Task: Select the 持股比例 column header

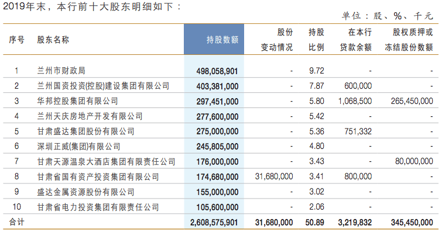Action: point(316,40)
